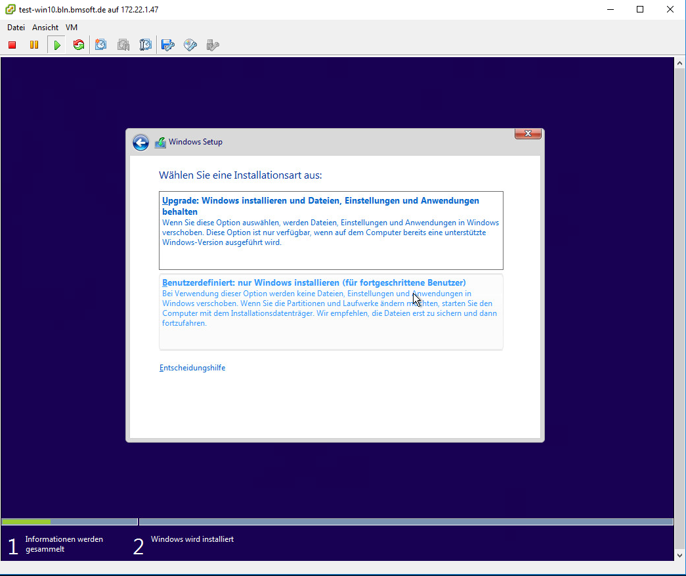Click the setup phase two progress bar

(406, 521)
